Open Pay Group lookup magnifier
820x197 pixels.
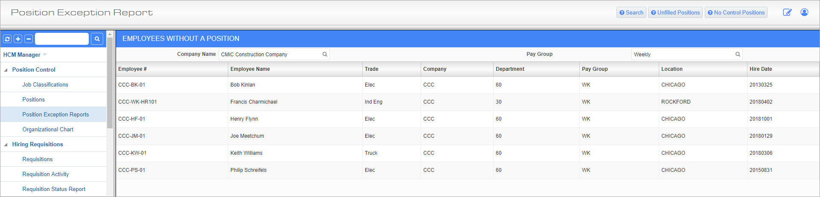(738, 54)
